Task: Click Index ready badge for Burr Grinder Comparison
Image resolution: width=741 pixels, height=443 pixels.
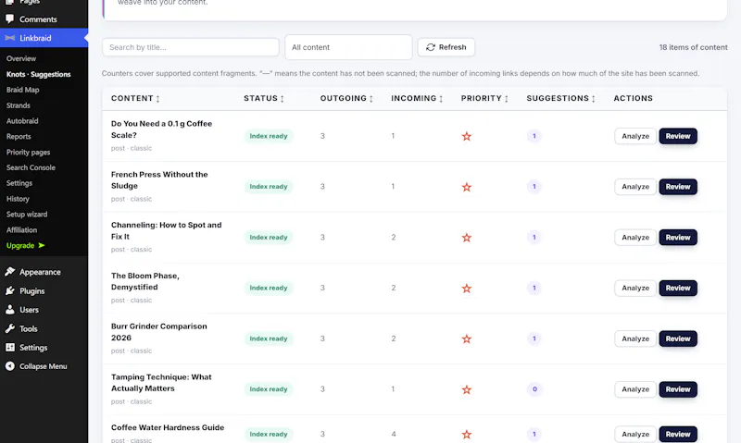Action: tap(269, 338)
